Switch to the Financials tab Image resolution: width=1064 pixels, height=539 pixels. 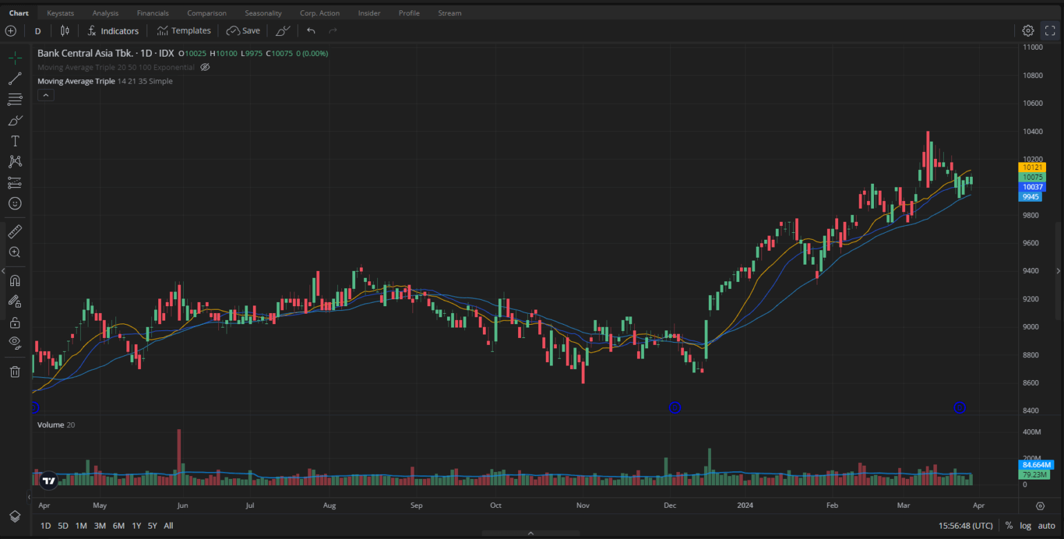pyautogui.click(x=153, y=13)
